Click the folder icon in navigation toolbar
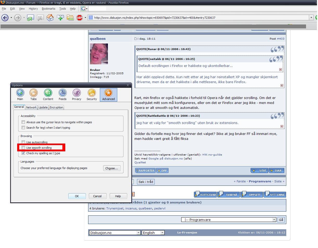Screen dimensions: 318x248 click(x=70, y=18)
